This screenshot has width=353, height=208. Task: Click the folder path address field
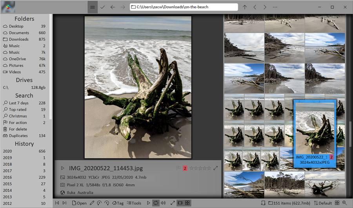coord(184,7)
